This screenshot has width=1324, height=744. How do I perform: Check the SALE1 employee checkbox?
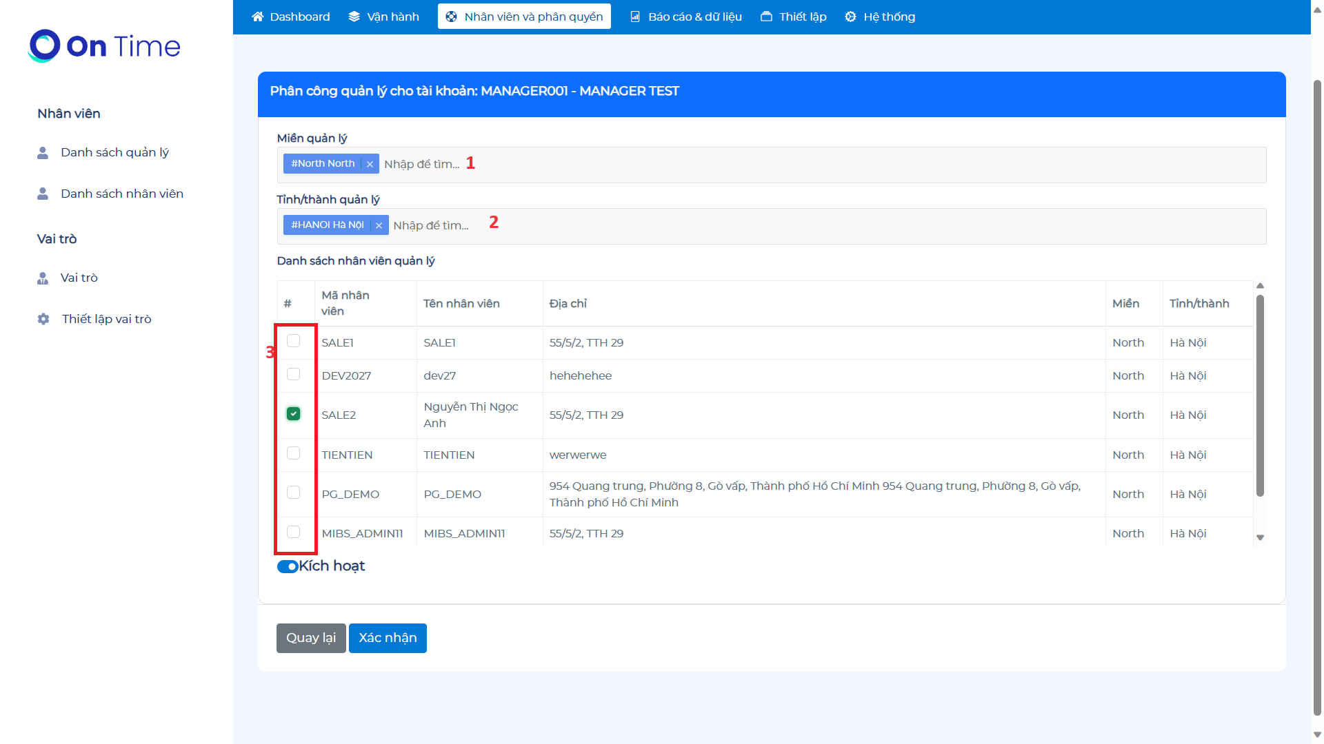coord(293,341)
